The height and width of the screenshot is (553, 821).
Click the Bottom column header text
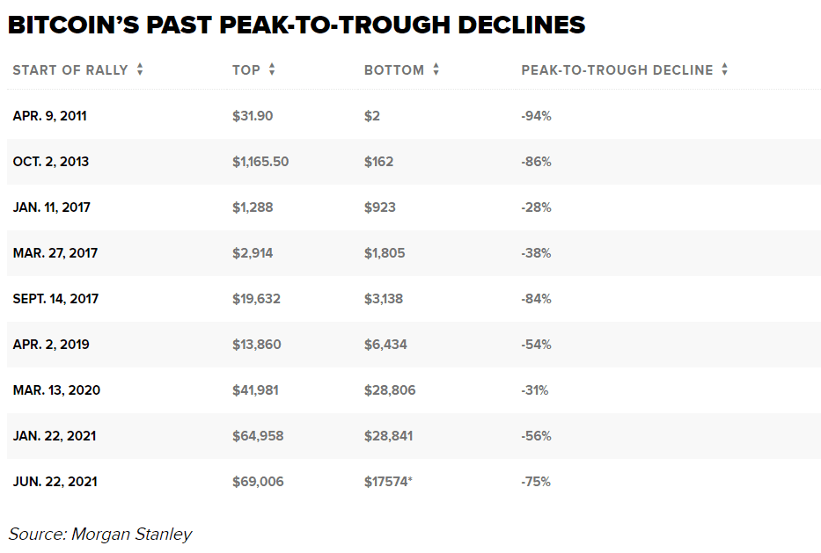coord(394,70)
